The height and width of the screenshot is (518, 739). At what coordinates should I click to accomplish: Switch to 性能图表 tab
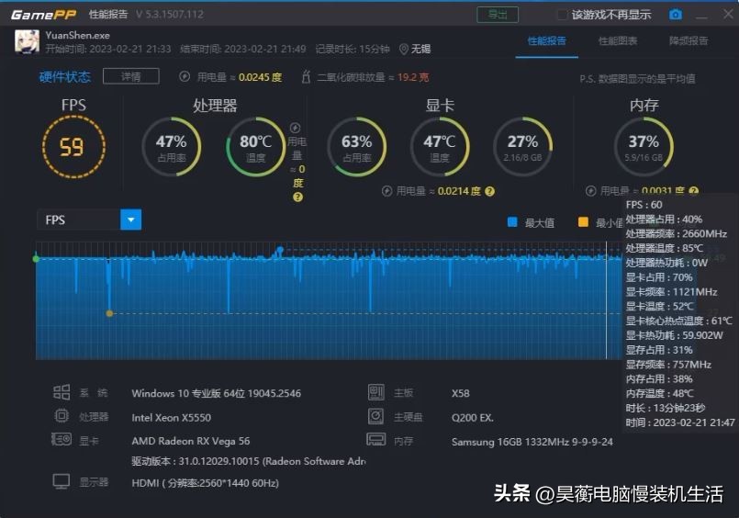tap(618, 41)
